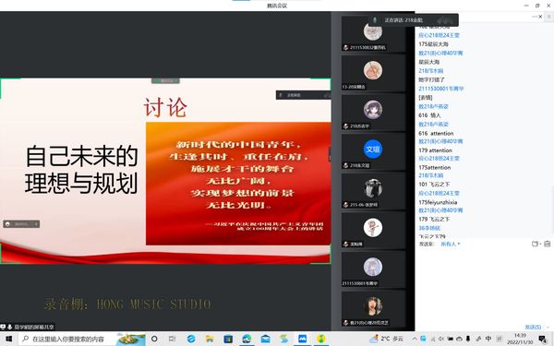
Task: Open chat panel more options ellipsis
Action: 534,17
